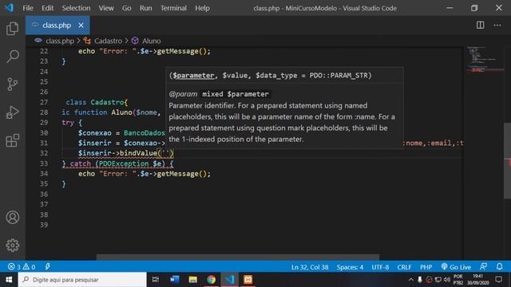This screenshot has height=287, width=511.
Task: Open the Search view in activity bar
Action: (13, 57)
